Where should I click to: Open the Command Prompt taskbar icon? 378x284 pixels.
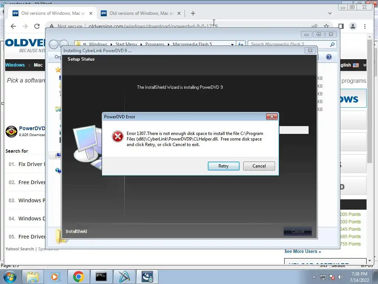tap(101, 277)
